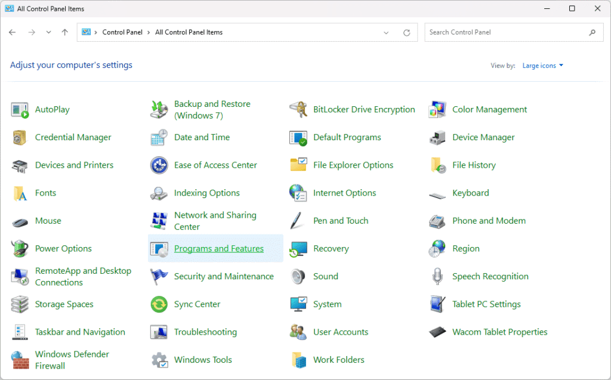Select All Control Panel Items breadcrumb
This screenshot has height=380, width=611.
[189, 32]
